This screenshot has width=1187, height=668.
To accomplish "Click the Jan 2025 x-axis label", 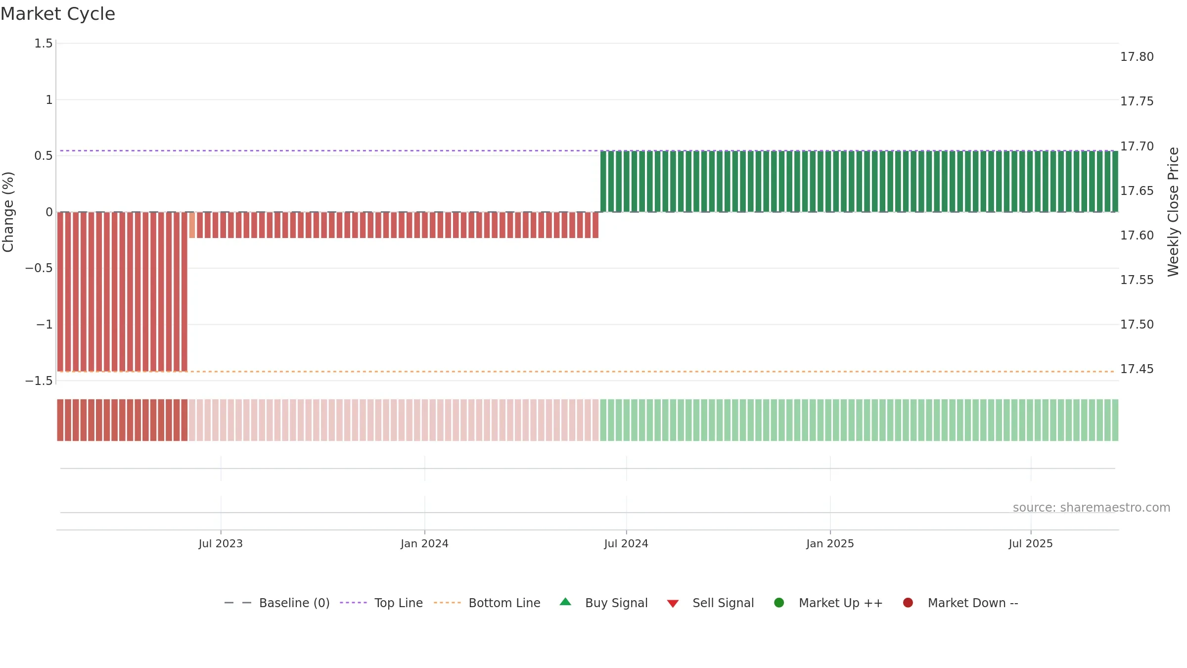I will coord(830,544).
